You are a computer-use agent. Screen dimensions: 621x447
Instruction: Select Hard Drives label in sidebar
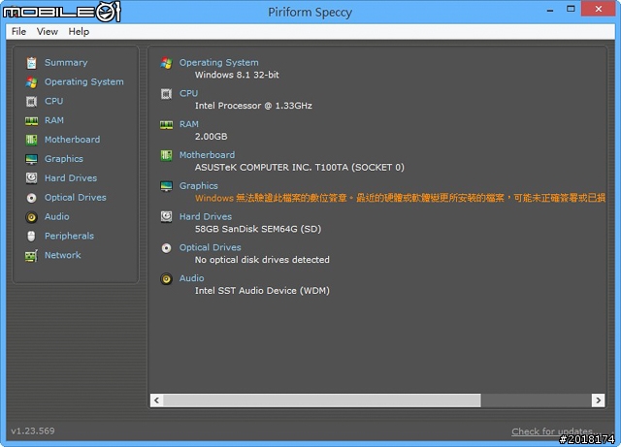click(x=71, y=178)
